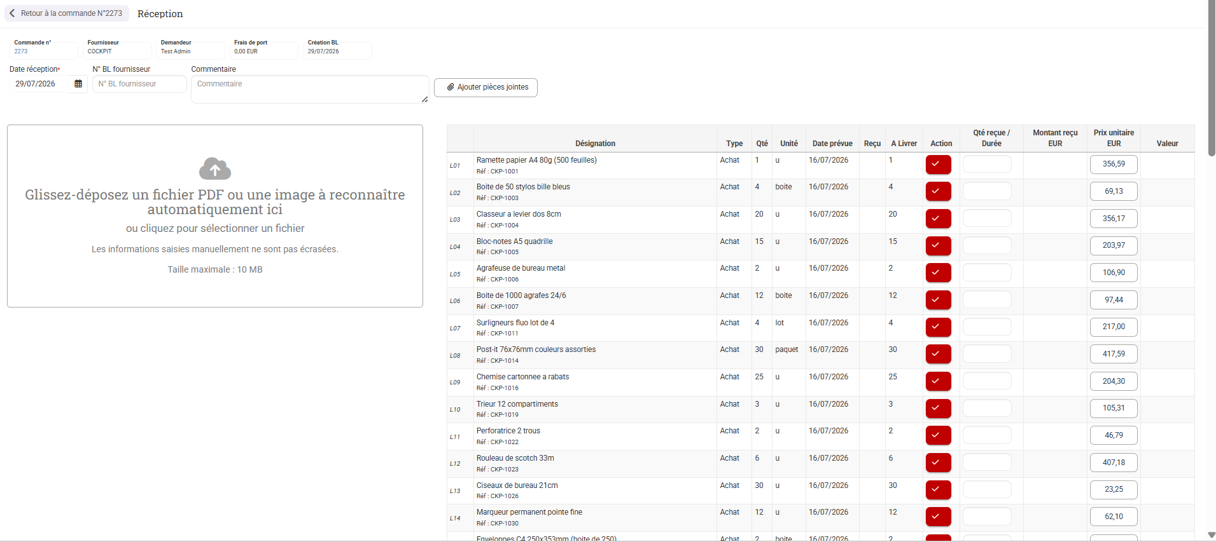
Task: Edit unit price 106,90 field
Action: pyautogui.click(x=1114, y=273)
